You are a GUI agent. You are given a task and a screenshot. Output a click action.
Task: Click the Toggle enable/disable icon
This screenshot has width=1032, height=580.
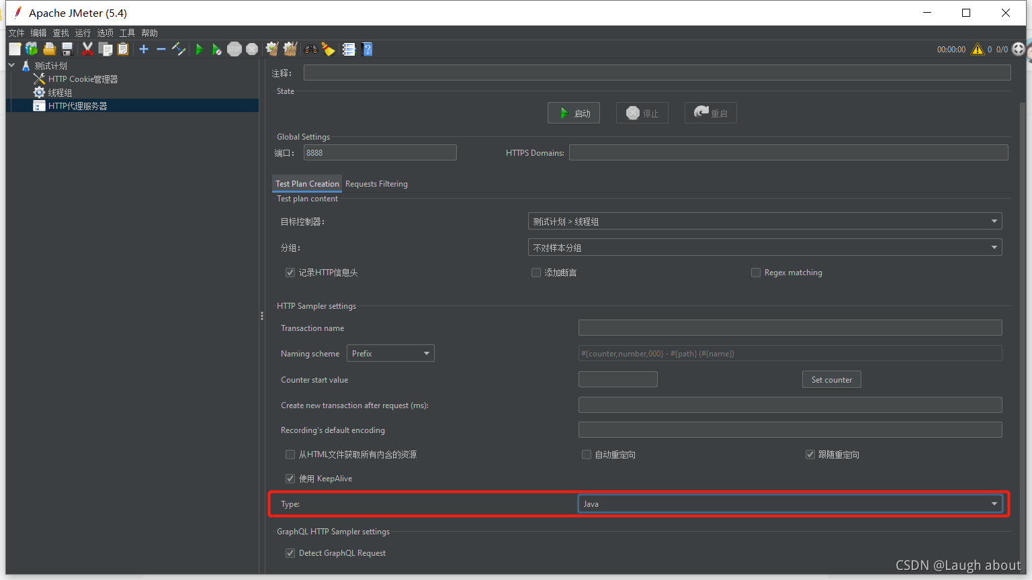click(179, 49)
